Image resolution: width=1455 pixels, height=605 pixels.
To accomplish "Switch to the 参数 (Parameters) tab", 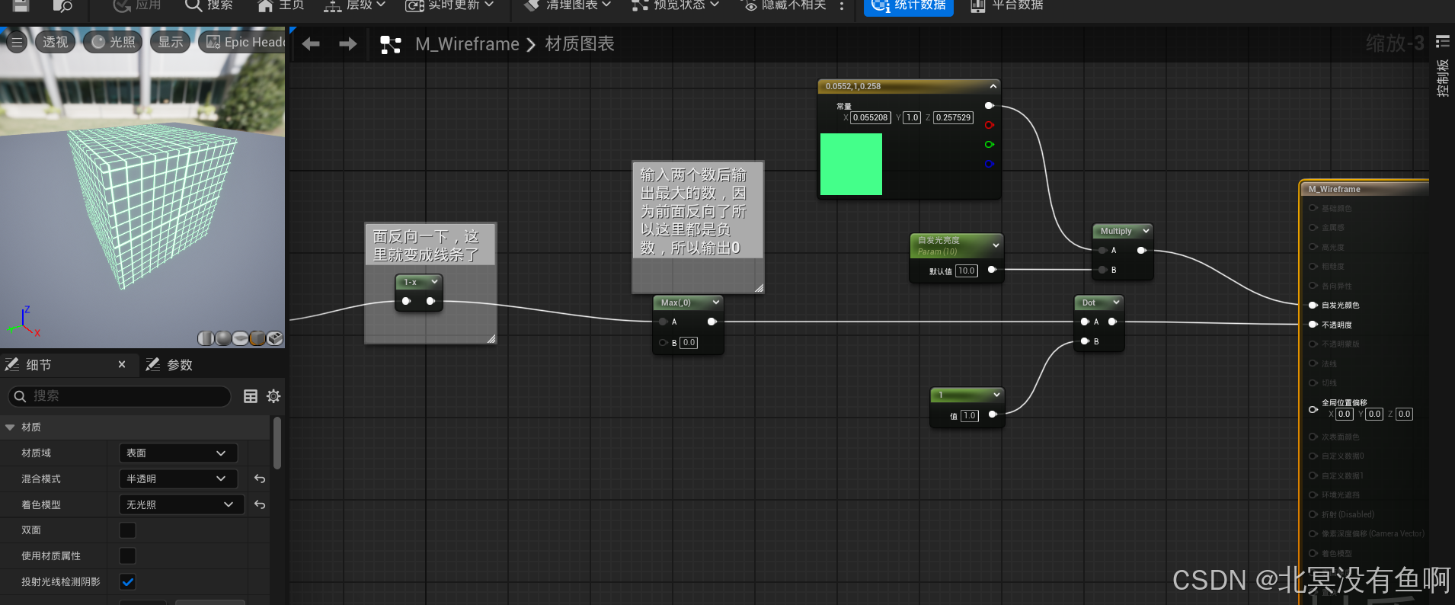I will [169, 365].
